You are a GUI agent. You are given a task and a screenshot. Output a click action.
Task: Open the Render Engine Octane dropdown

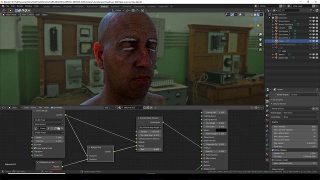pyautogui.click(x=304, y=94)
